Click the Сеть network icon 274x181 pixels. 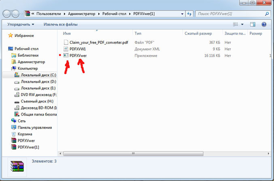pos(14,121)
